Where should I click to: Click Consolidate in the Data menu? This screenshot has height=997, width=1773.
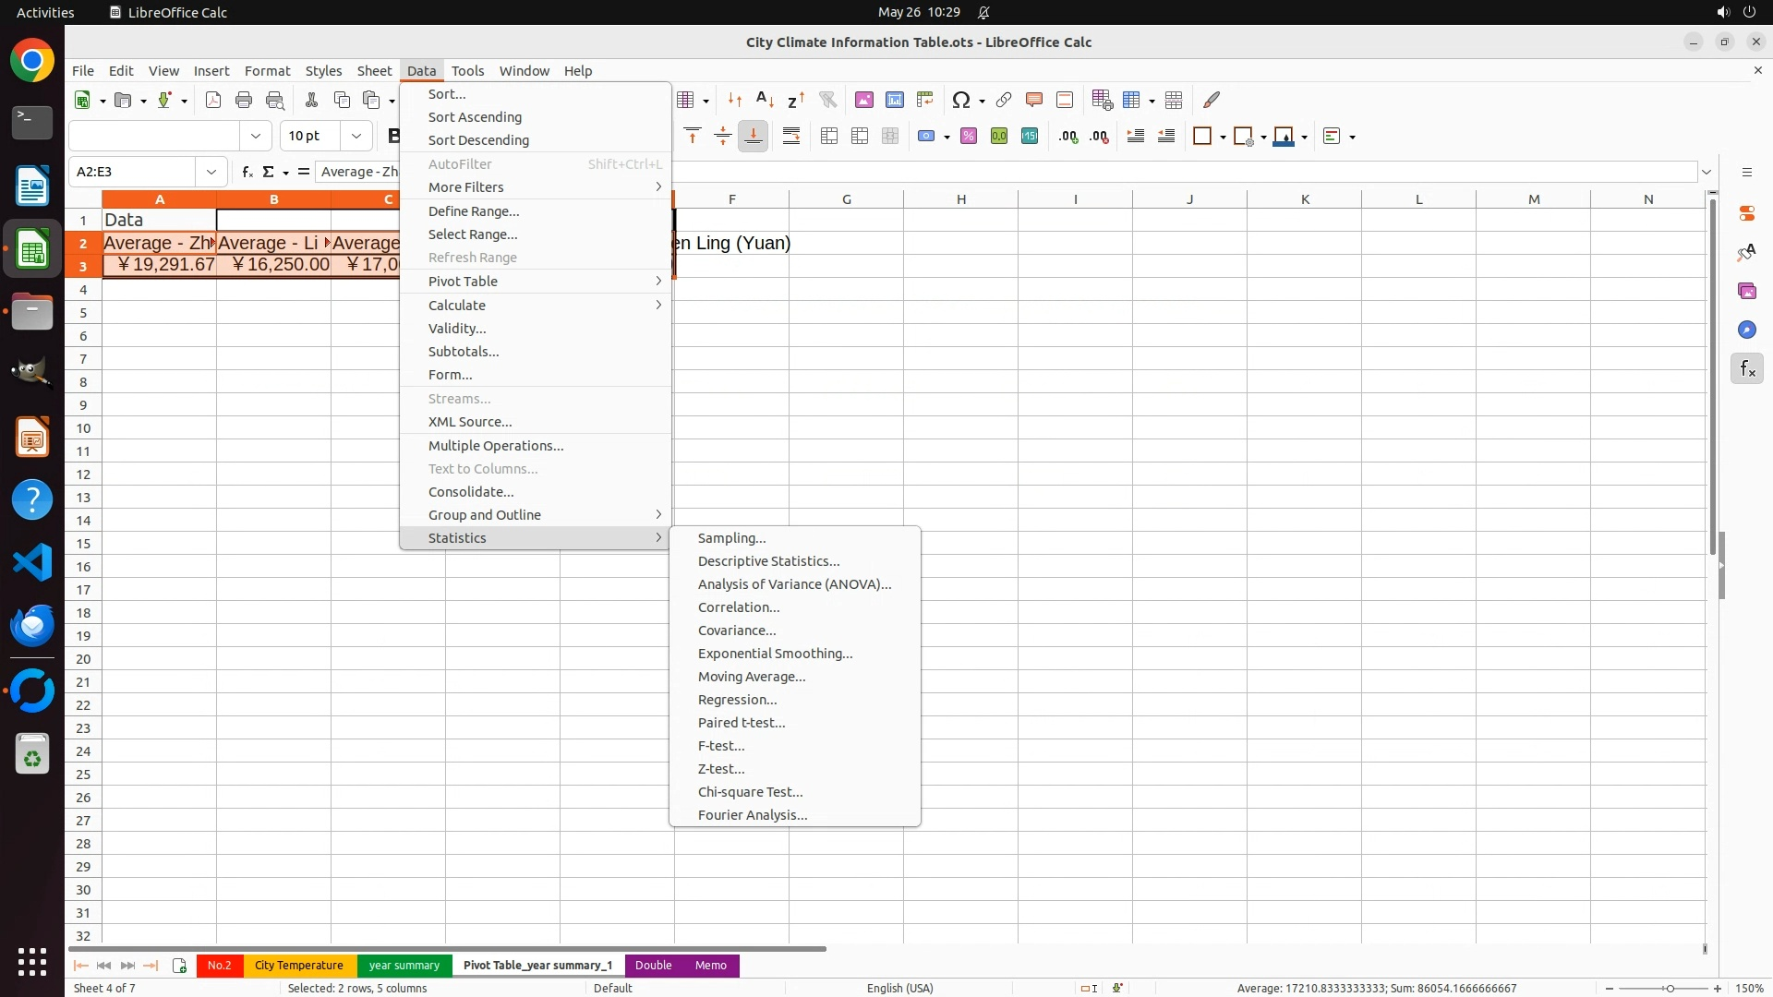pos(471,492)
